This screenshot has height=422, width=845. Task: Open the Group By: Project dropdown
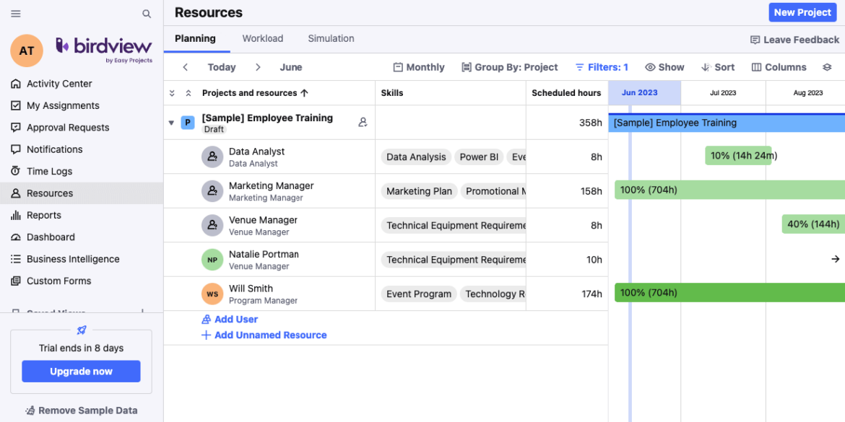click(x=510, y=66)
